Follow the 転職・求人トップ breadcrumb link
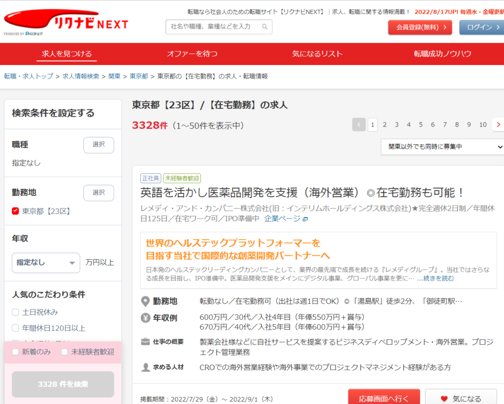The image size is (504, 404). [x=29, y=76]
